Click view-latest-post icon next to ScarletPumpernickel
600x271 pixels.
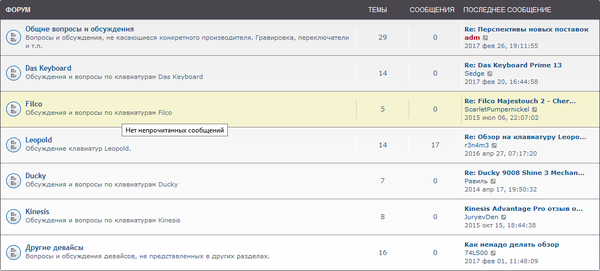click(535, 109)
